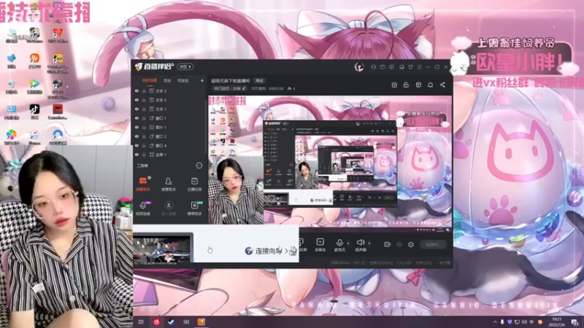Viewport: 584px width, 328px height.
Task: Click the chat feedback icon in the title bar
Action: [x=391, y=67]
